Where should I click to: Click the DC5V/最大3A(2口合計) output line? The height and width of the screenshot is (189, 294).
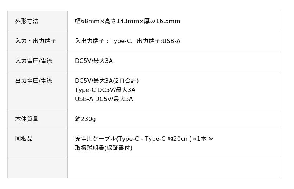tap(107, 81)
